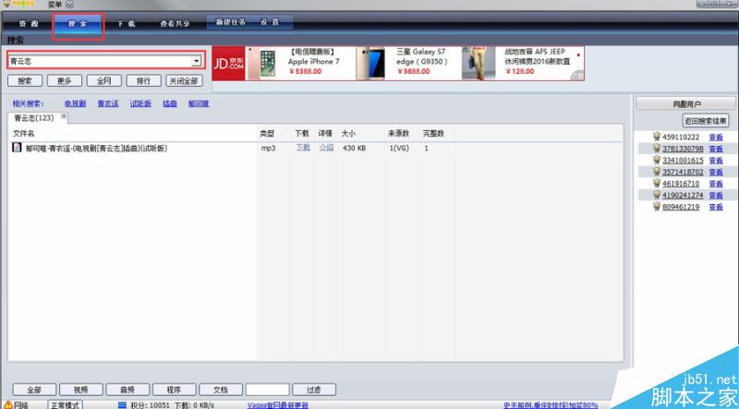739x409 pixels.
Task: Click the 下载 link for the mp3 result
Action: pos(303,148)
